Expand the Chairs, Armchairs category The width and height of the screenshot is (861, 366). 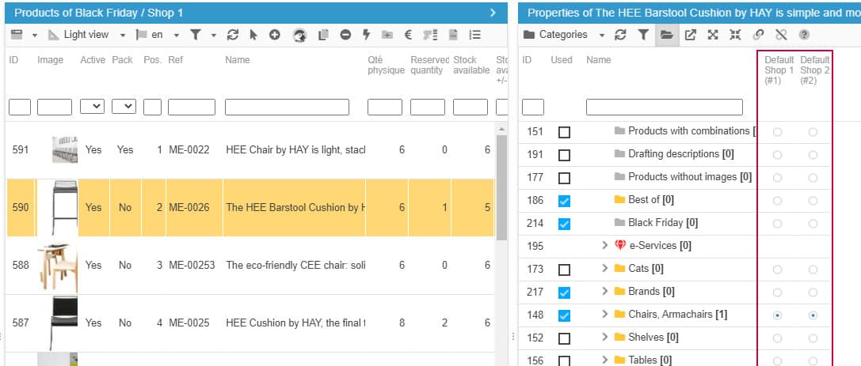coord(606,315)
